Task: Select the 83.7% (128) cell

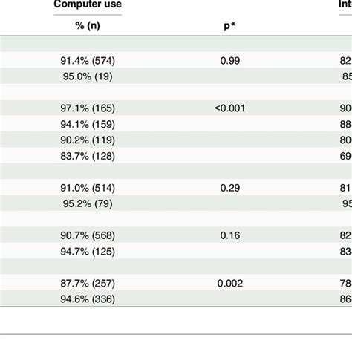Action: [88, 156]
